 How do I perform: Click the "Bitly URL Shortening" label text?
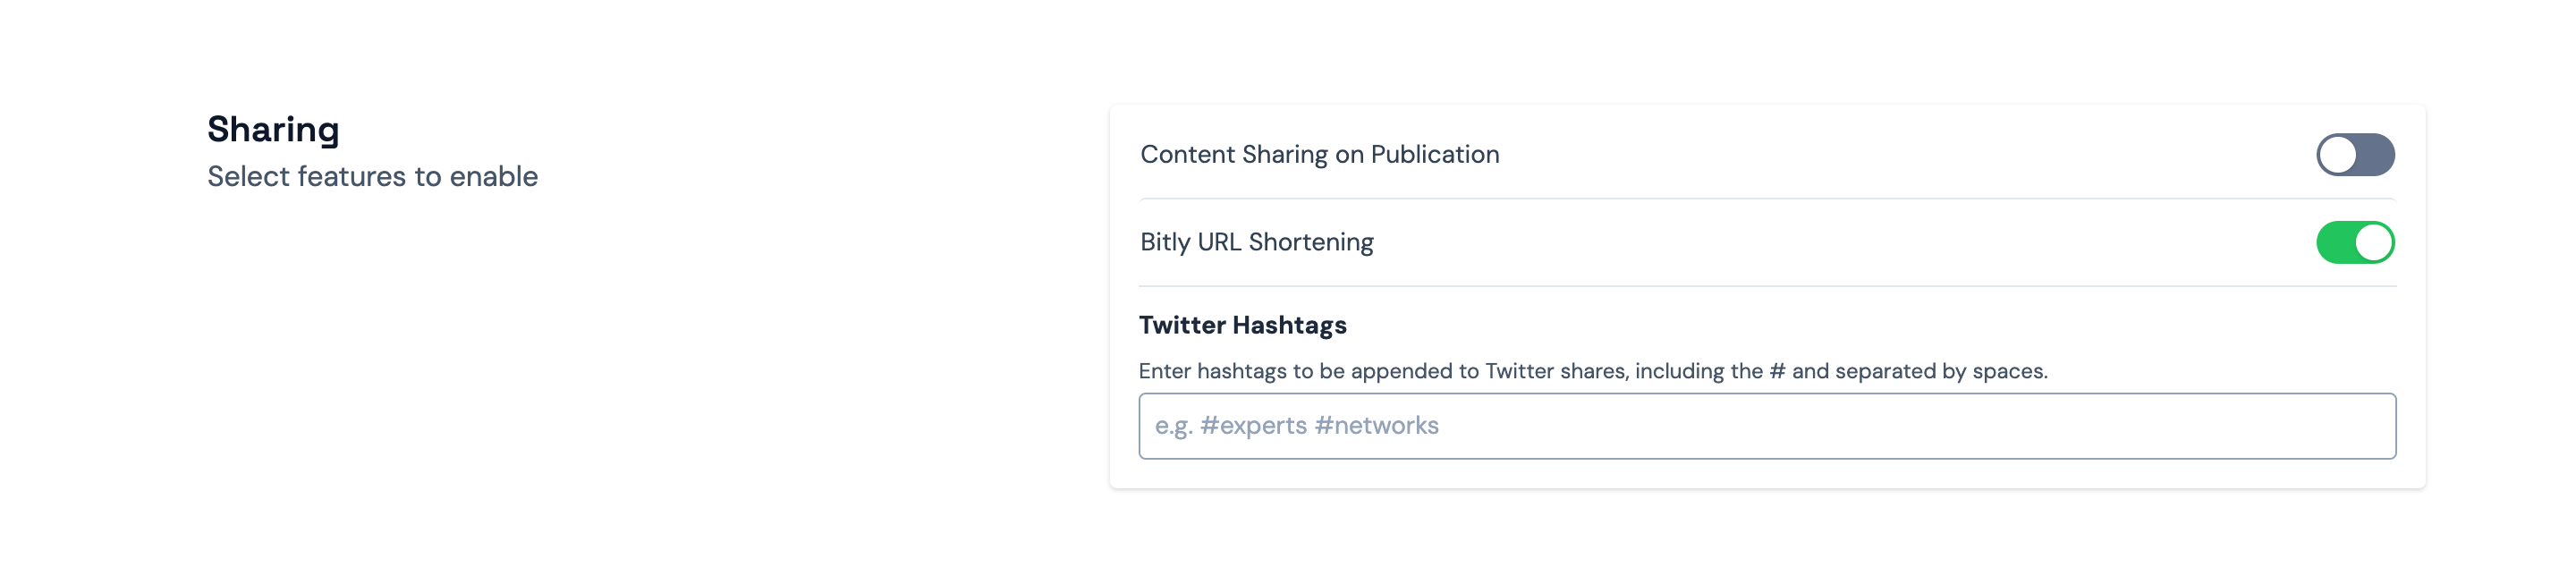point(1256,242)
